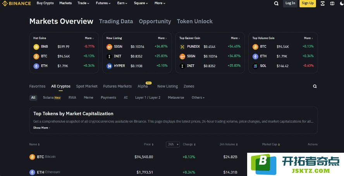The width and height of the screenshot is (344, 176).
Task: Expand the Square menu dropdown
Action: 141,3
